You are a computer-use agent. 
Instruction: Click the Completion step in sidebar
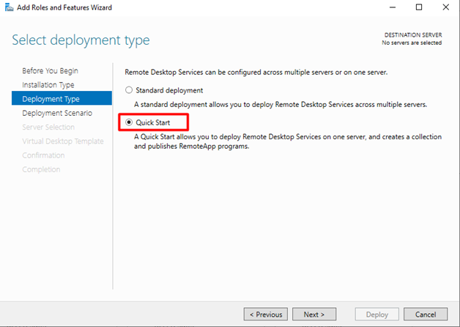(41, 169)
